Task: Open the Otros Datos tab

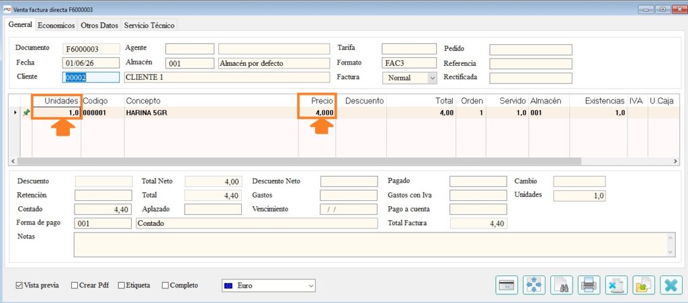Action: point(99,26)
